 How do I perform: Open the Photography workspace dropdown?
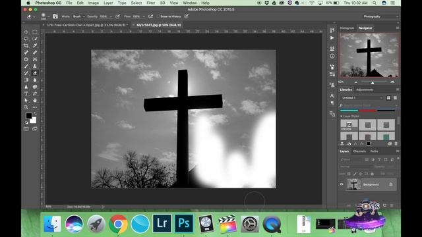(x=380, y=16)
